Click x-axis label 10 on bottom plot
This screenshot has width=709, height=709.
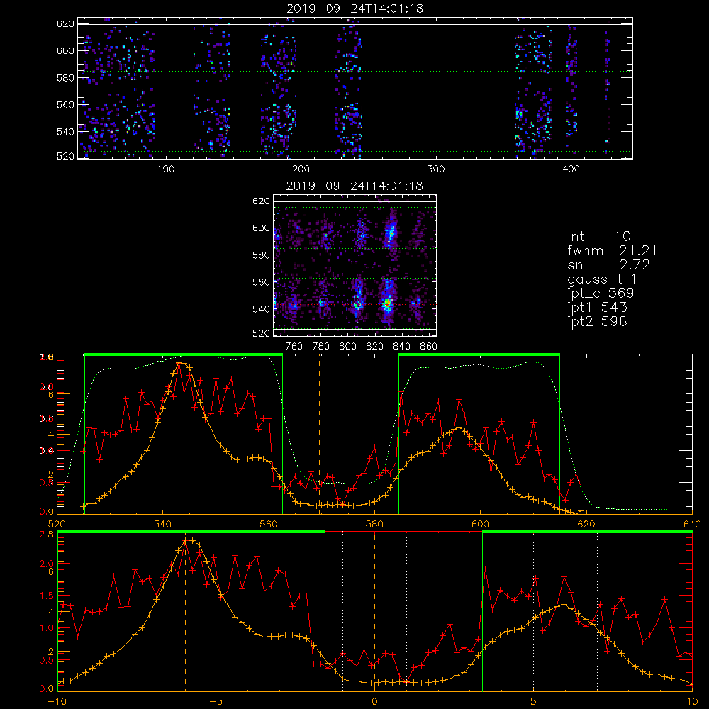click(x=692, y=702)
